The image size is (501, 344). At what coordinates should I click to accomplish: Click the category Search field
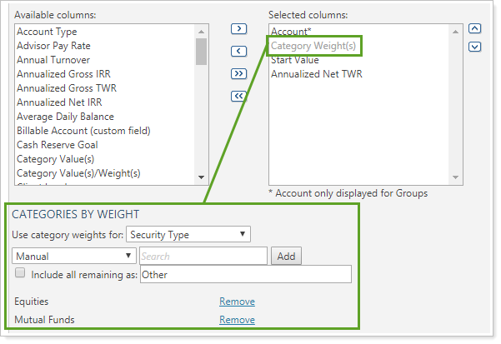[x=202, y=256]
